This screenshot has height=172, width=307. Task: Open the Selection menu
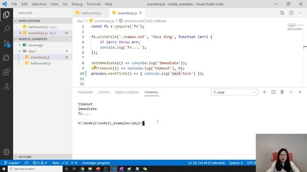[39, 4]
